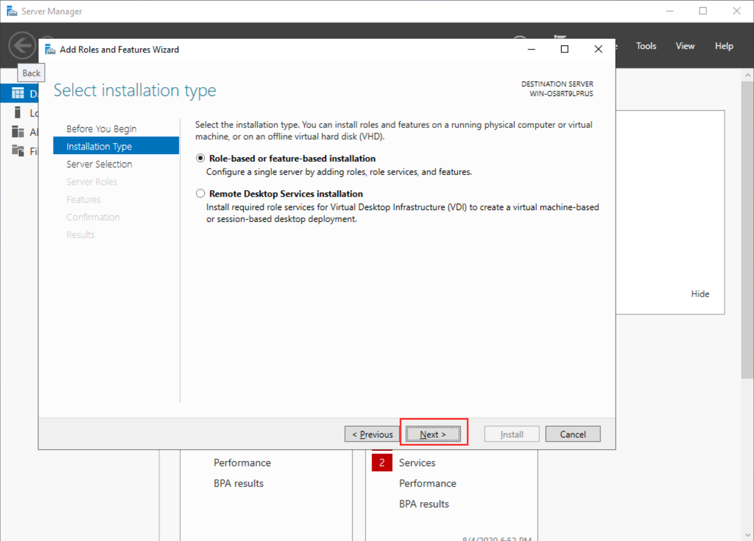This screenshot has height=541, width=754.
Task: Click the Server Manager back arrow icon
Action: point(22,46)
